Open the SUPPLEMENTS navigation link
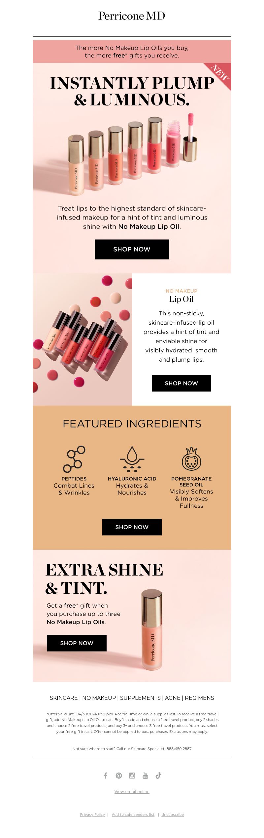Image resolution: width=264 pixels, height=838 pixels. pyautogui.click(x=140, y=698)
